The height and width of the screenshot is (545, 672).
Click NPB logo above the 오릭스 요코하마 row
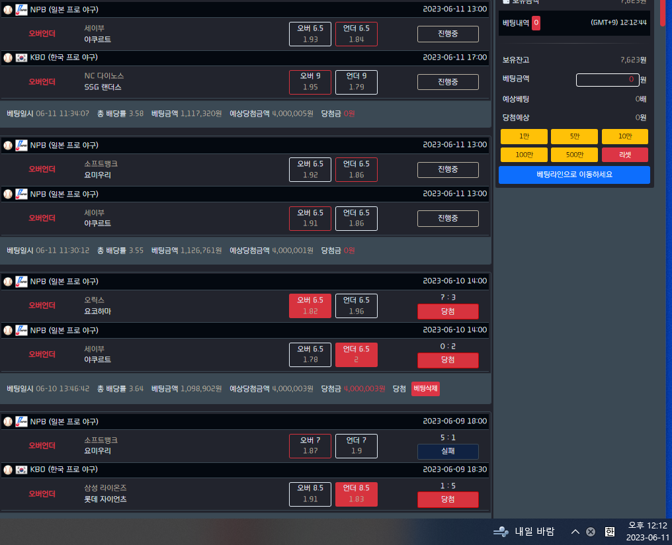tap(21, 282)
